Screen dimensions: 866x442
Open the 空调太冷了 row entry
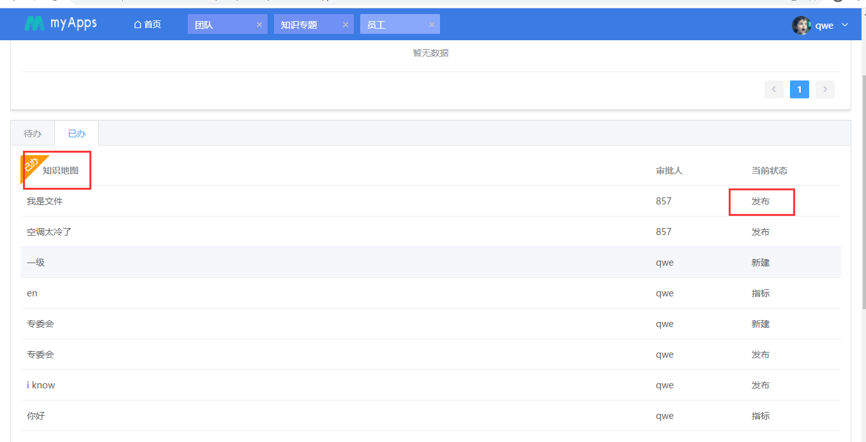pos(49,232)
